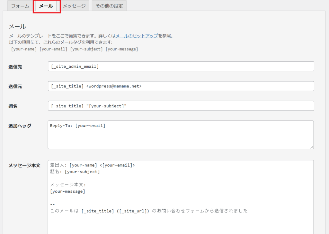329x234 pixels.
Task: Open the メッセージ tab
Action: click(74, 6)
